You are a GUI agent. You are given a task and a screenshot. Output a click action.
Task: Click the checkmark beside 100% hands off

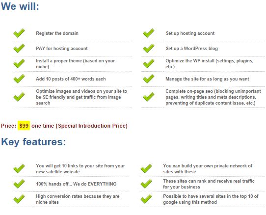coord(19,184)
